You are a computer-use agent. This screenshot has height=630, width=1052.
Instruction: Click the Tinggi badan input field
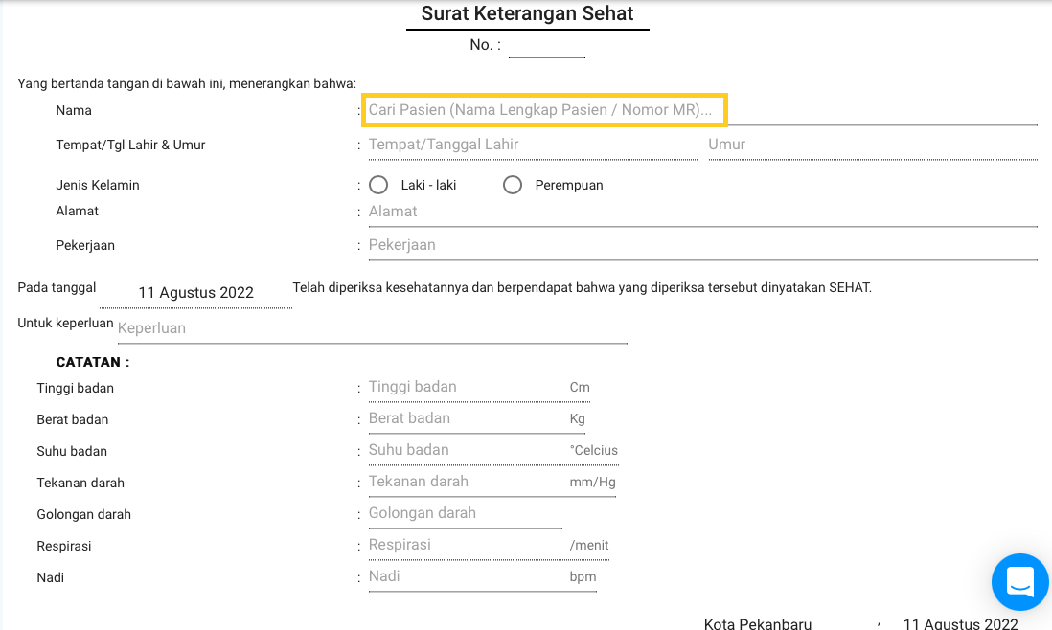[x=467, y=388]
